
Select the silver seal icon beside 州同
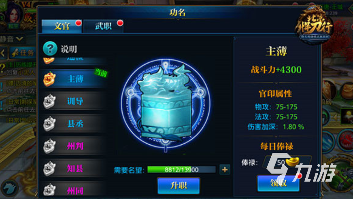coord(49,190)
